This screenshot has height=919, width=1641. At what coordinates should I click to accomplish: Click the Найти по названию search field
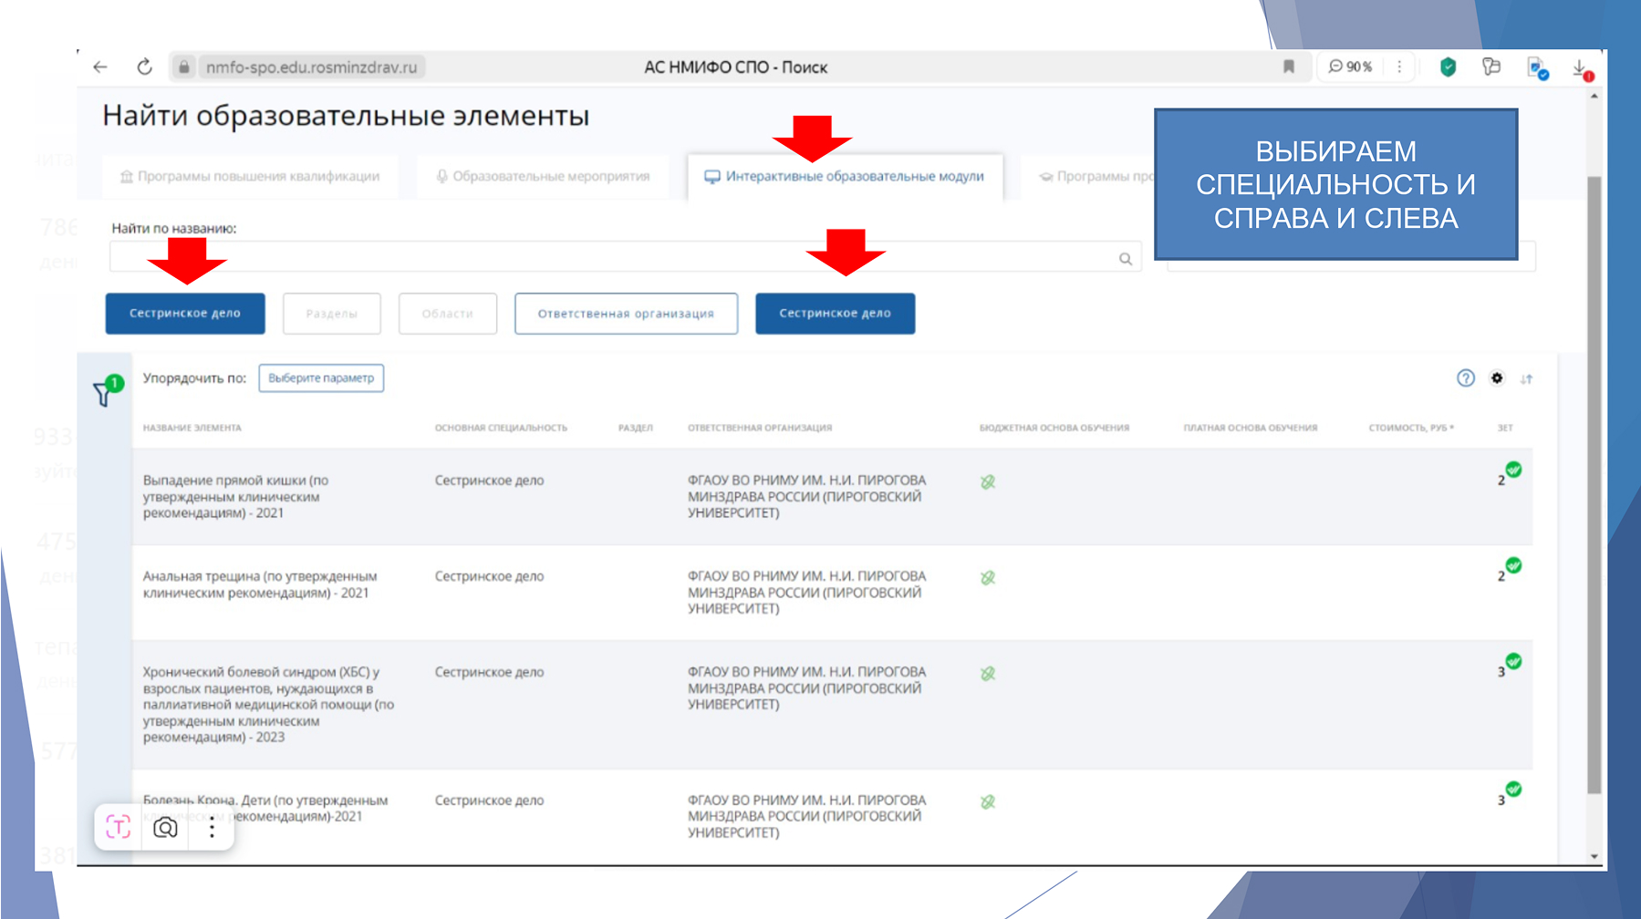tap(625, 257)
